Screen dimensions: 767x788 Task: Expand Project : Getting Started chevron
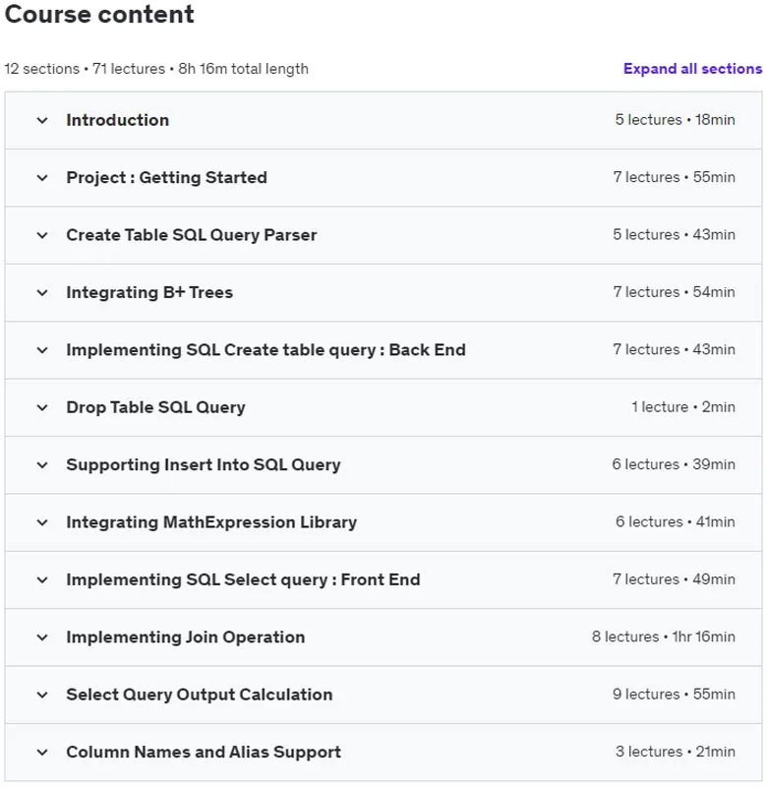click(x=42, y=178)
